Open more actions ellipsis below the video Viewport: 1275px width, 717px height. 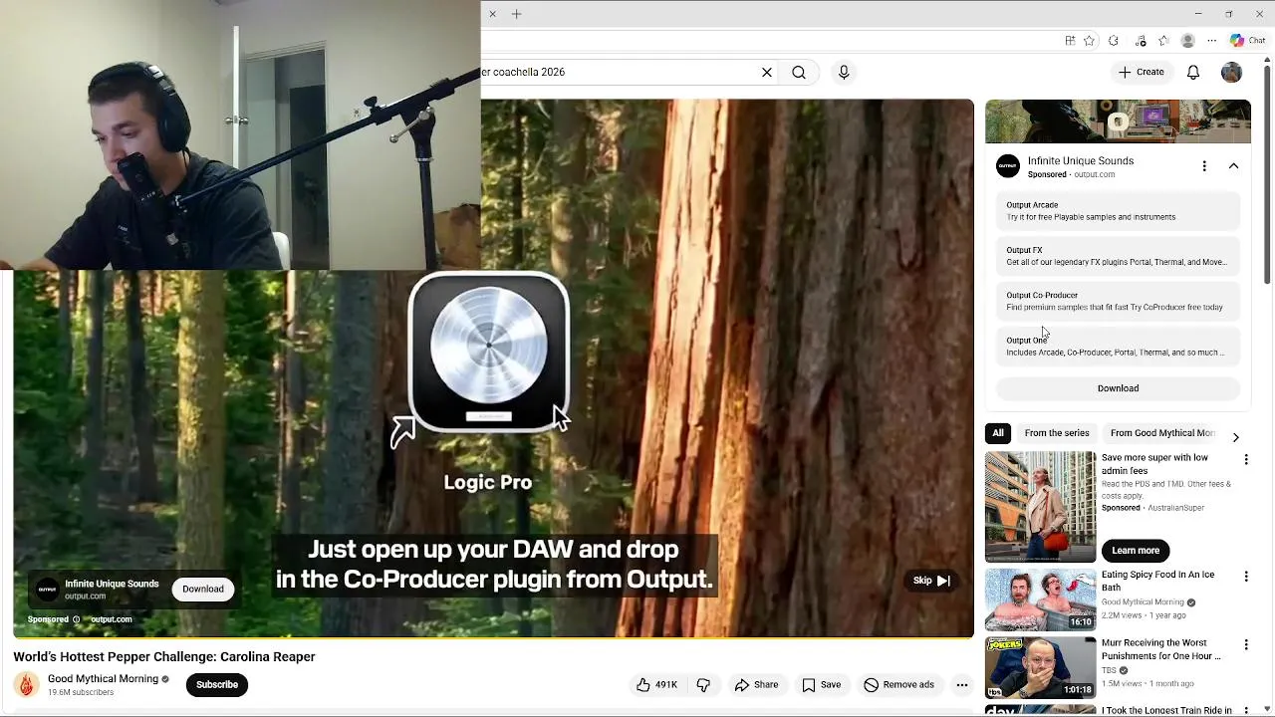[961, 685]
